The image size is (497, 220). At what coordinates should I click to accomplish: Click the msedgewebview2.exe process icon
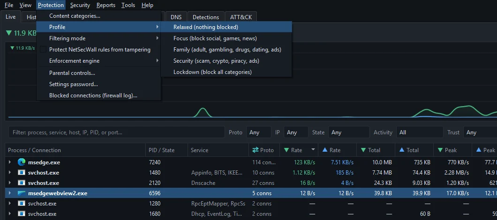[21, 193]
